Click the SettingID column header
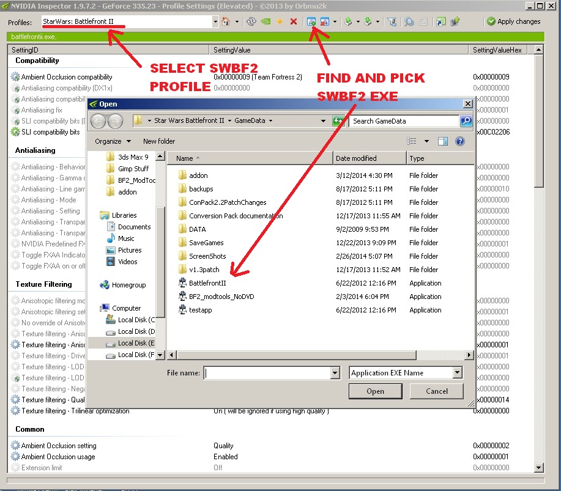 108,50
